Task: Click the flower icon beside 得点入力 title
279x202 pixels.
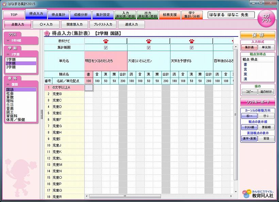Action: tap(47, 33)
